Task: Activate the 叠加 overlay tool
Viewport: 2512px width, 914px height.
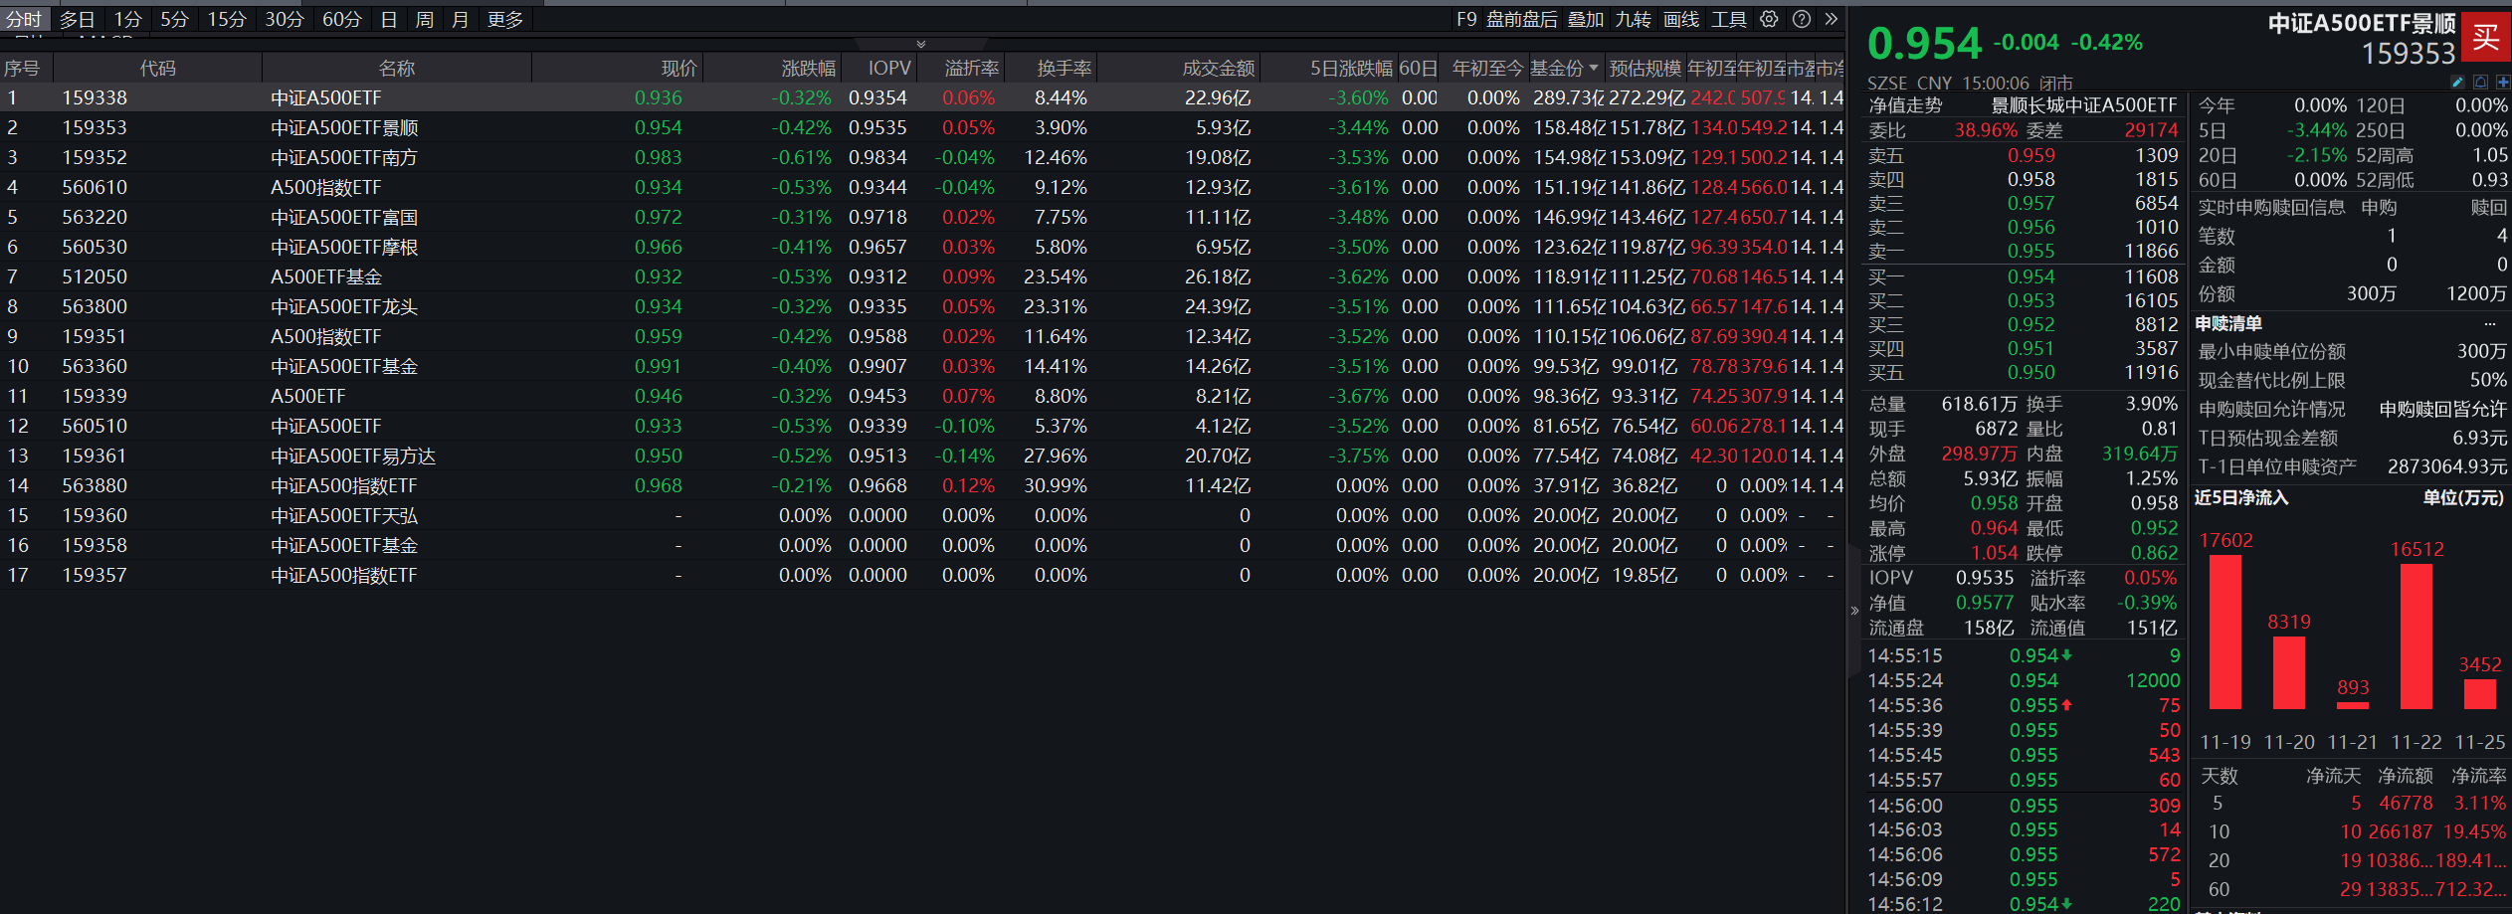Action: pyautogui.click(x=1587, y=19)
